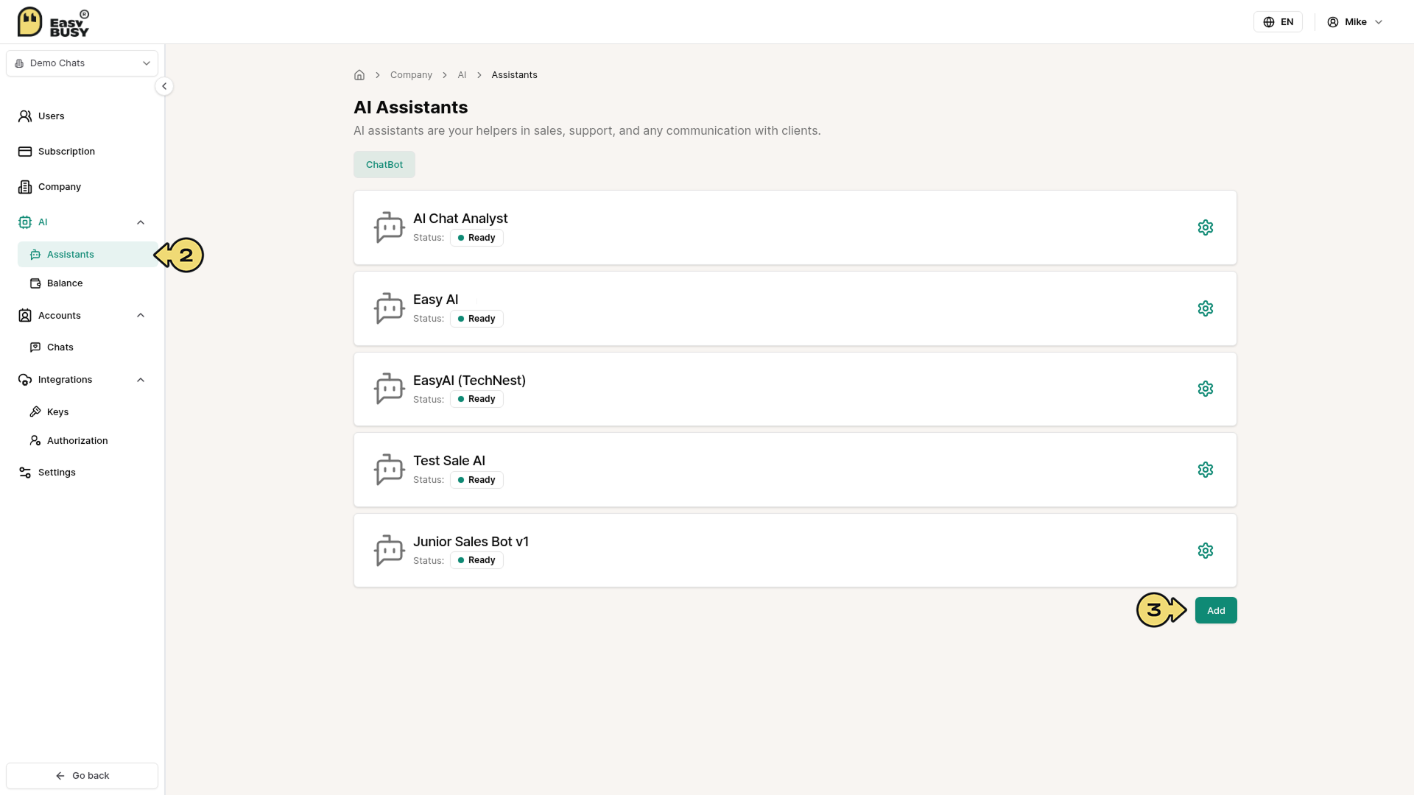The width and height of the screenshot is (1414, 795).
Task: Click the Company breadcrumb link
Action: coord(411,75)
